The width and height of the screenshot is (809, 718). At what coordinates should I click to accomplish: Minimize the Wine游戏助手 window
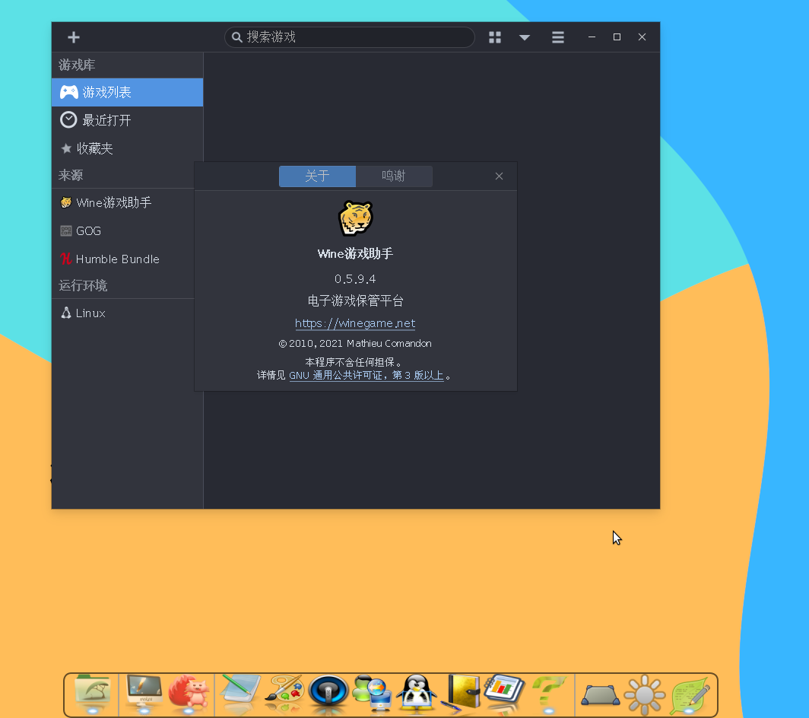point(592,37)
